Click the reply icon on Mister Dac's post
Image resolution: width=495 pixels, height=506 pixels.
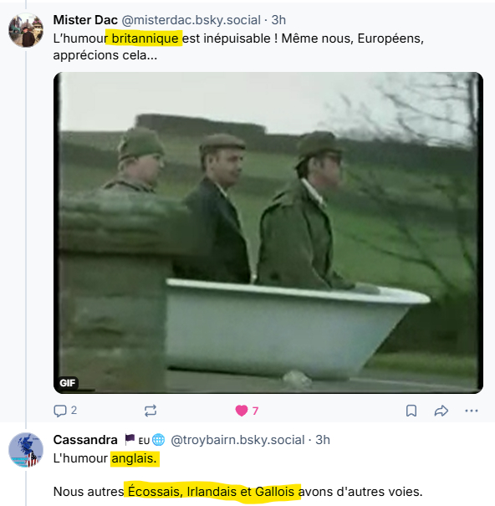point(60,411)
